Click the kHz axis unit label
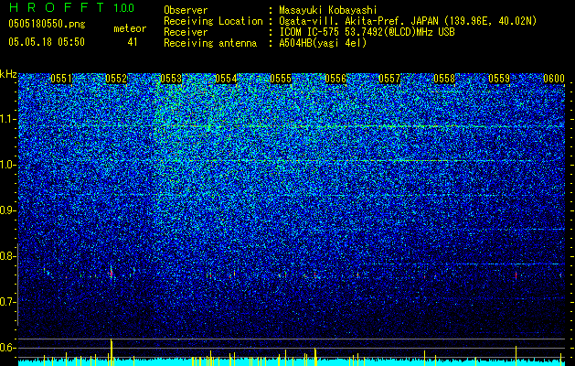The height and width of the screenshot is (366, 575). (x=8, y=74)
